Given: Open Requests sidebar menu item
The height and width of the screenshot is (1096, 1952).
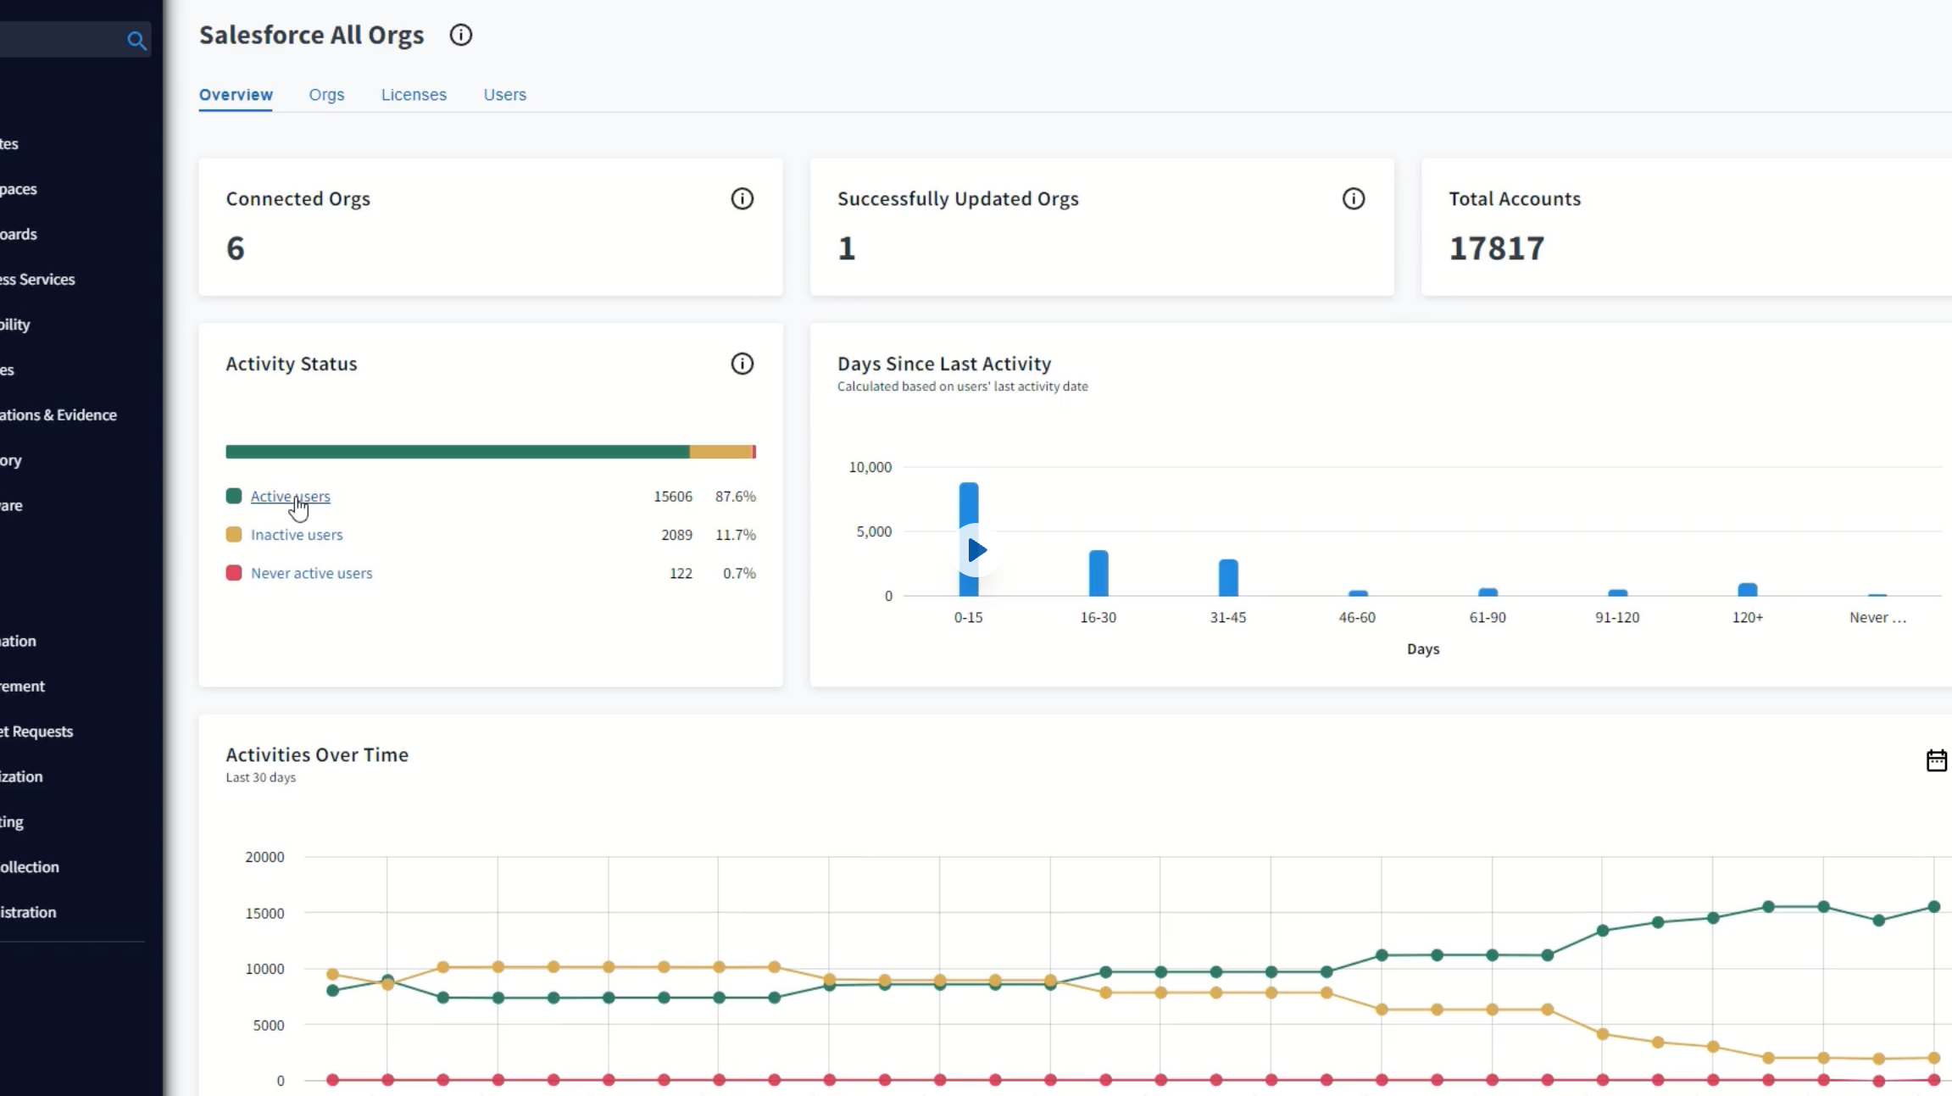Looking at the screenshot, I should pos(36,731).
